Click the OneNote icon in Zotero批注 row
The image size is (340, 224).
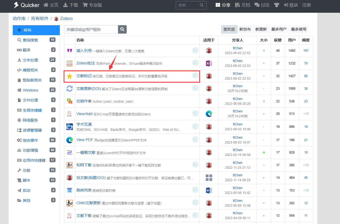209,63
